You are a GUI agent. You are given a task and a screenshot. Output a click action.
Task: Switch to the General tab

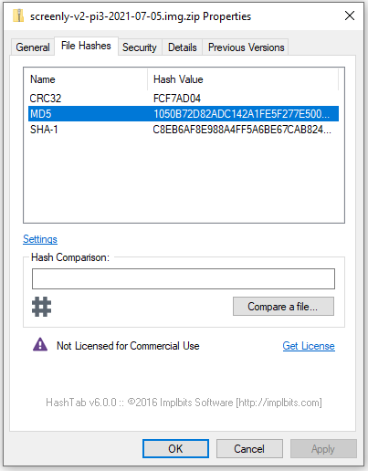(33, 47)
